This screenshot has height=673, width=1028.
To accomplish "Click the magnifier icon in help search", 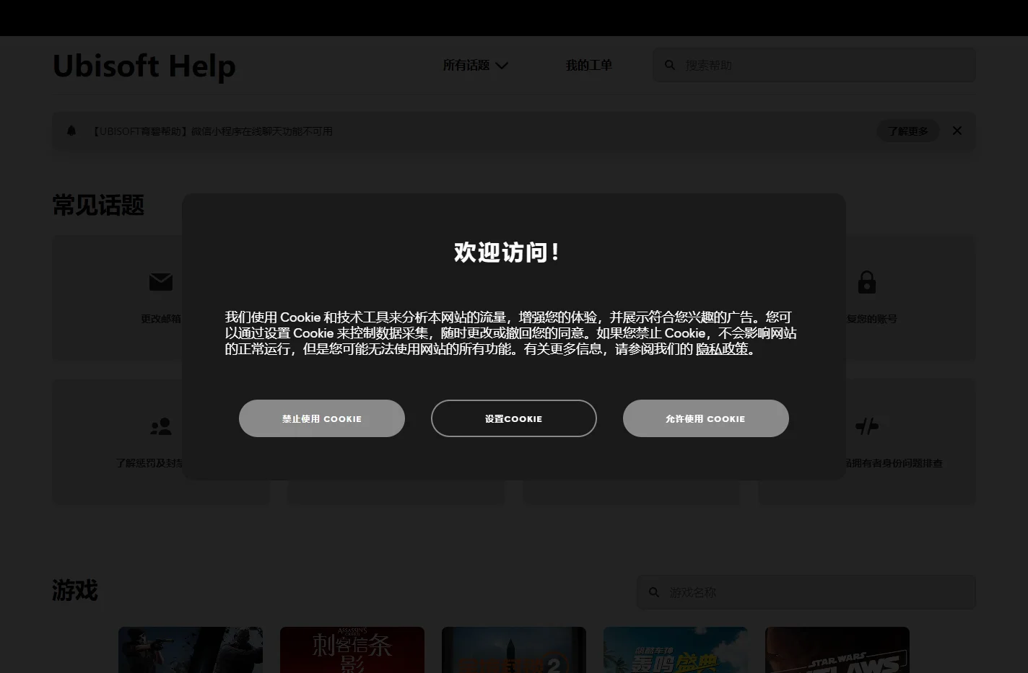I will pos(670,65).
